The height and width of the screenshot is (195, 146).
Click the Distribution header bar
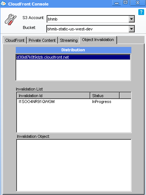tap(73, 50)
